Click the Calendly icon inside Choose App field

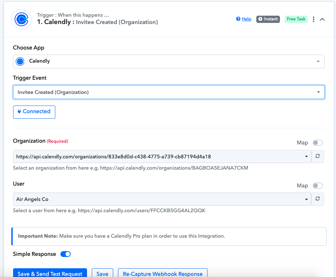[x=20, y=62]
